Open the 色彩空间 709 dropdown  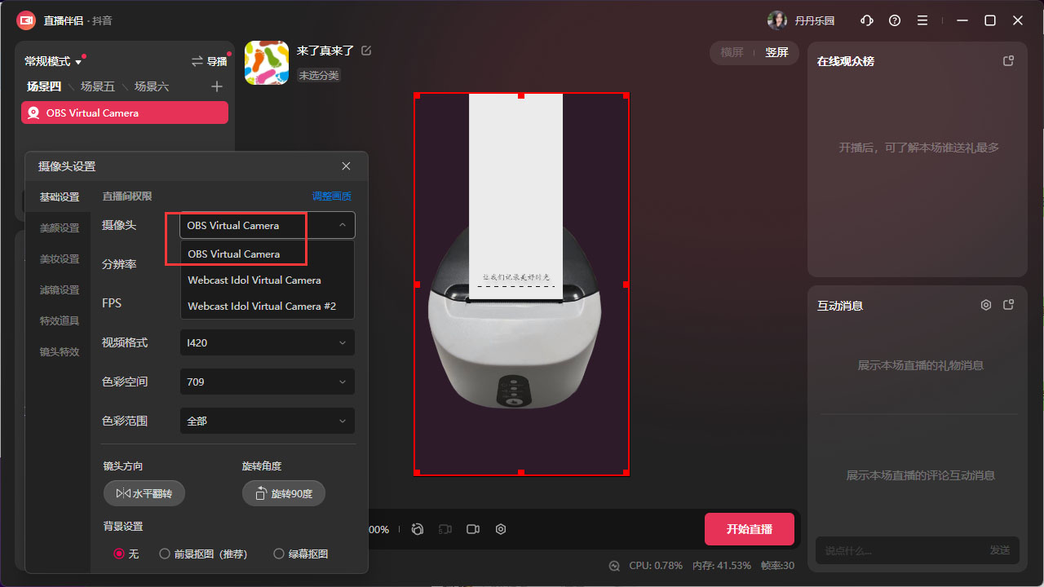tap(267, 382)
